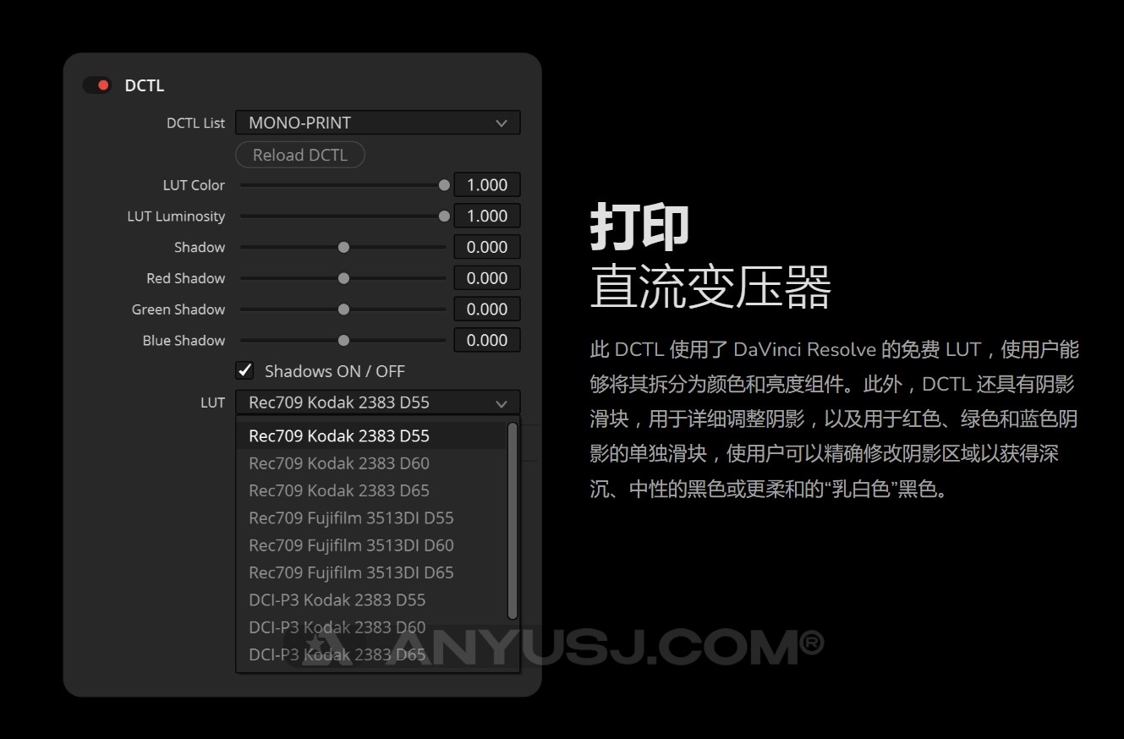
Task: Choose Rec709 Kodak 2383 D65 option
Action: 371,490
